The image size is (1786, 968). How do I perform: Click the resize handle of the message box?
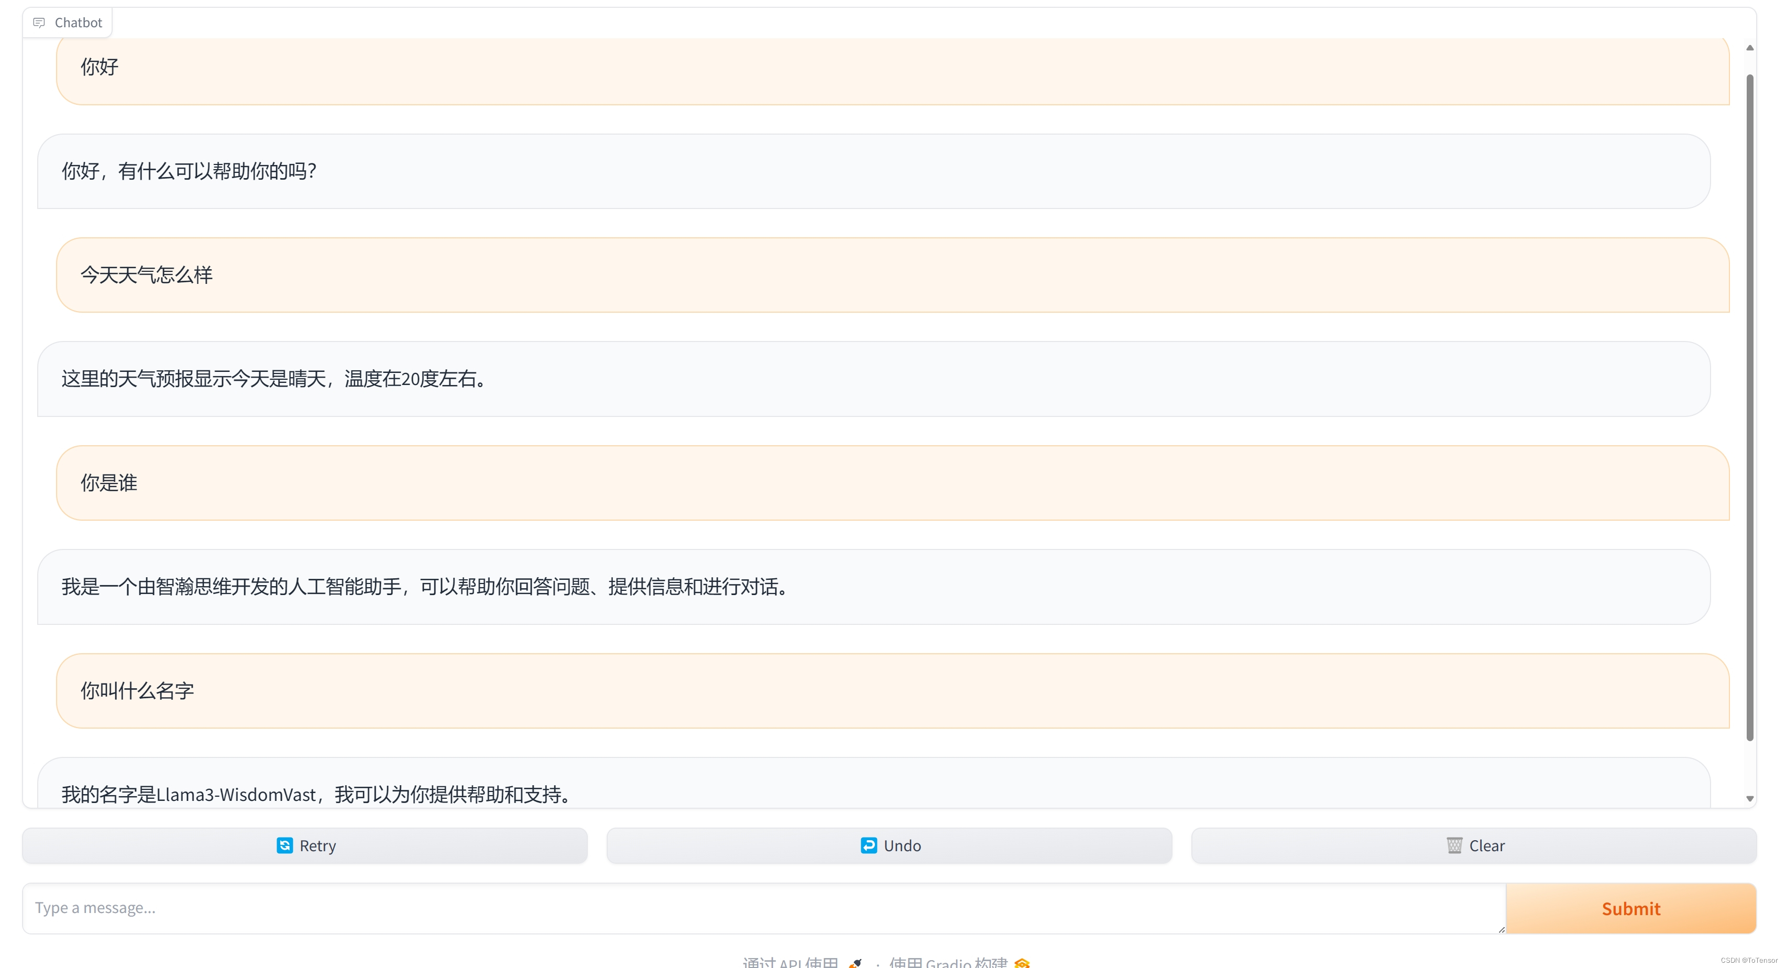pos(1501,929)
